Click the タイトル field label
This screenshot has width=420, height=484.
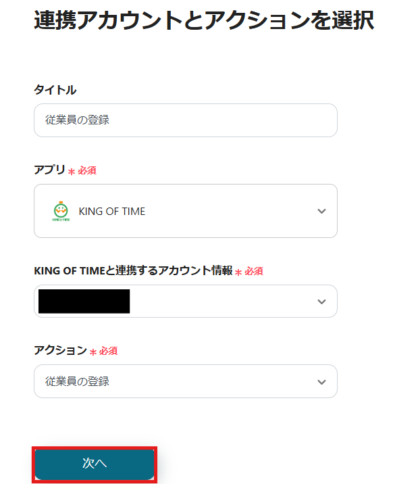(55, 90)
